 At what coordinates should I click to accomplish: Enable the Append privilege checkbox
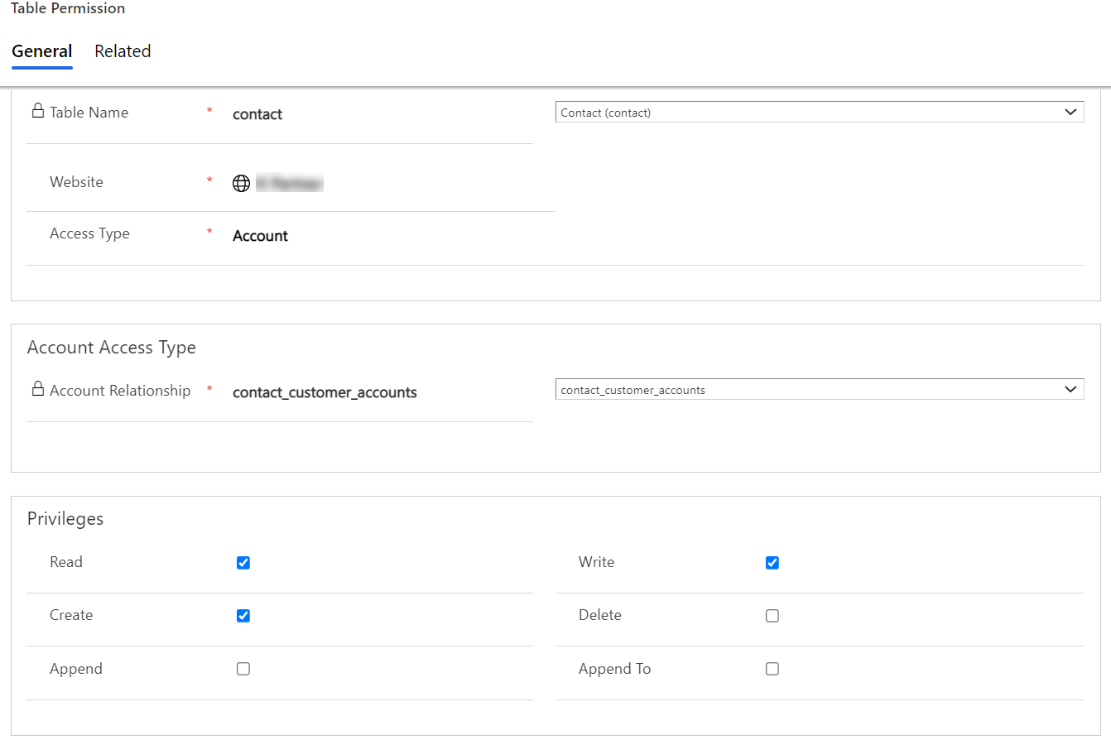(243, 669)
